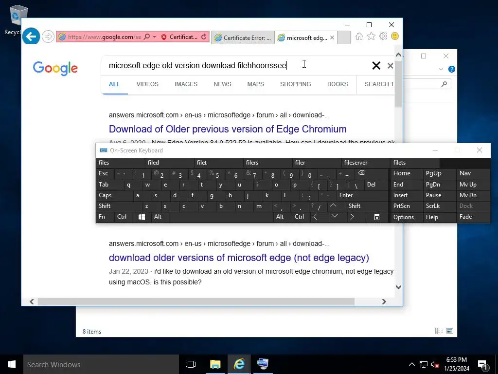Expand File Explorer ribbon chevron

pyautogui.click(x=441, y=69)
